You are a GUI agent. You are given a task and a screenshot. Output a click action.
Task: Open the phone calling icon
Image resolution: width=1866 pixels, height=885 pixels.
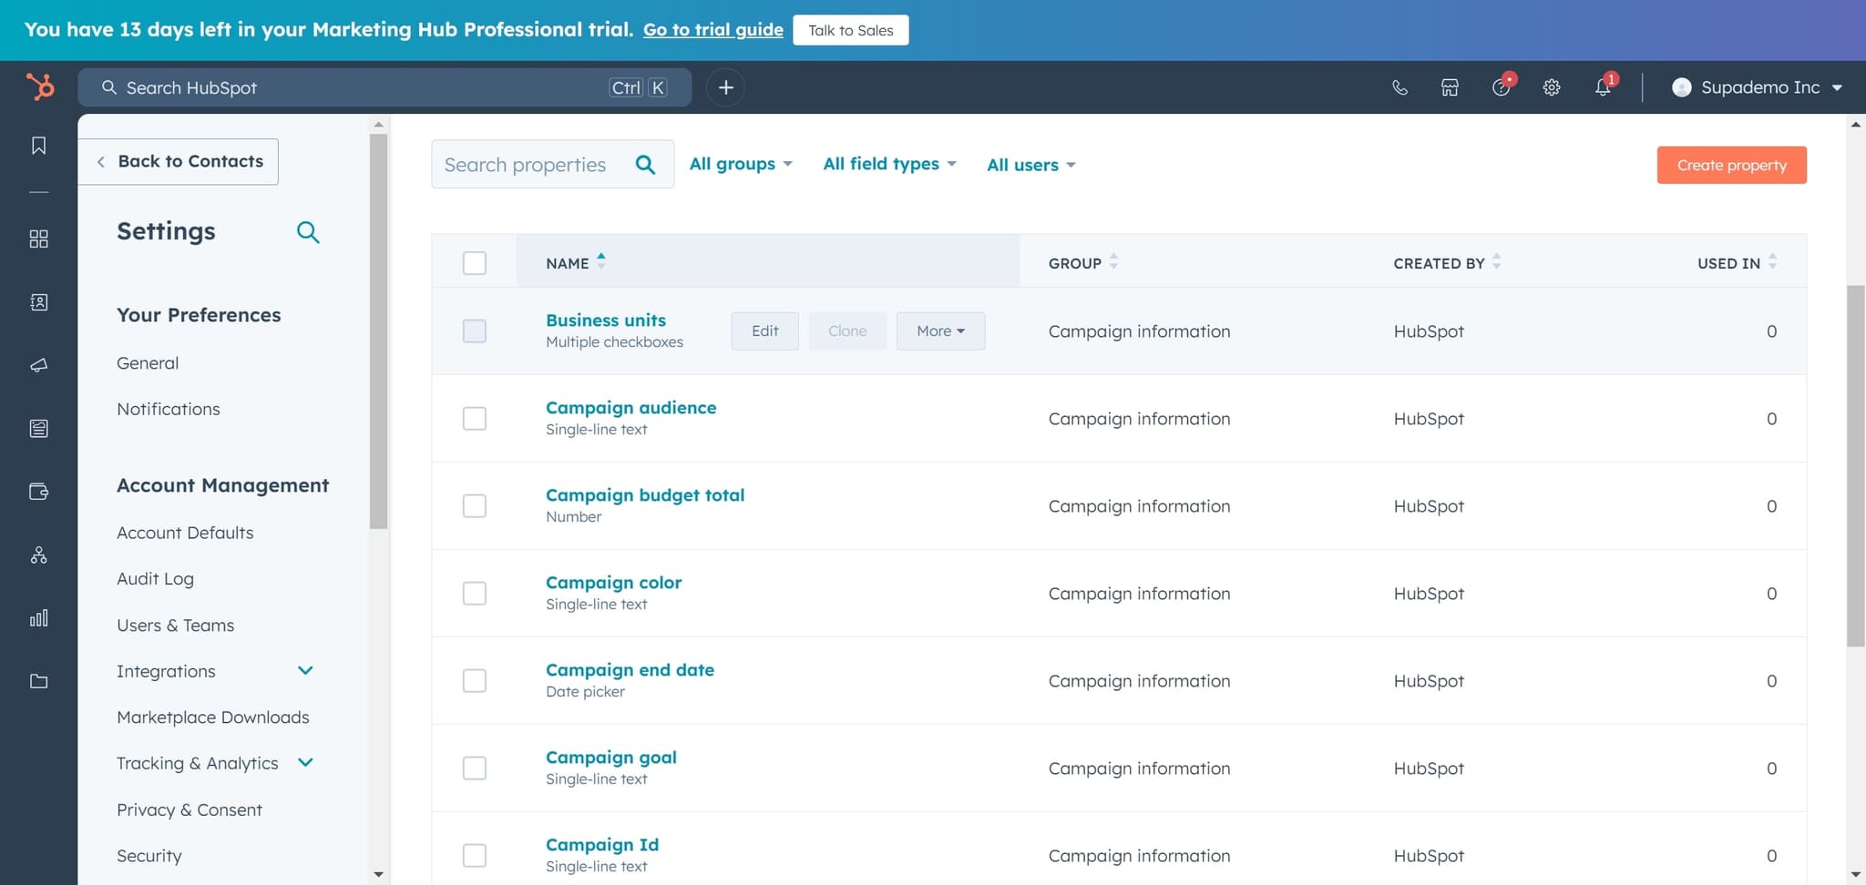(1399, 87)
